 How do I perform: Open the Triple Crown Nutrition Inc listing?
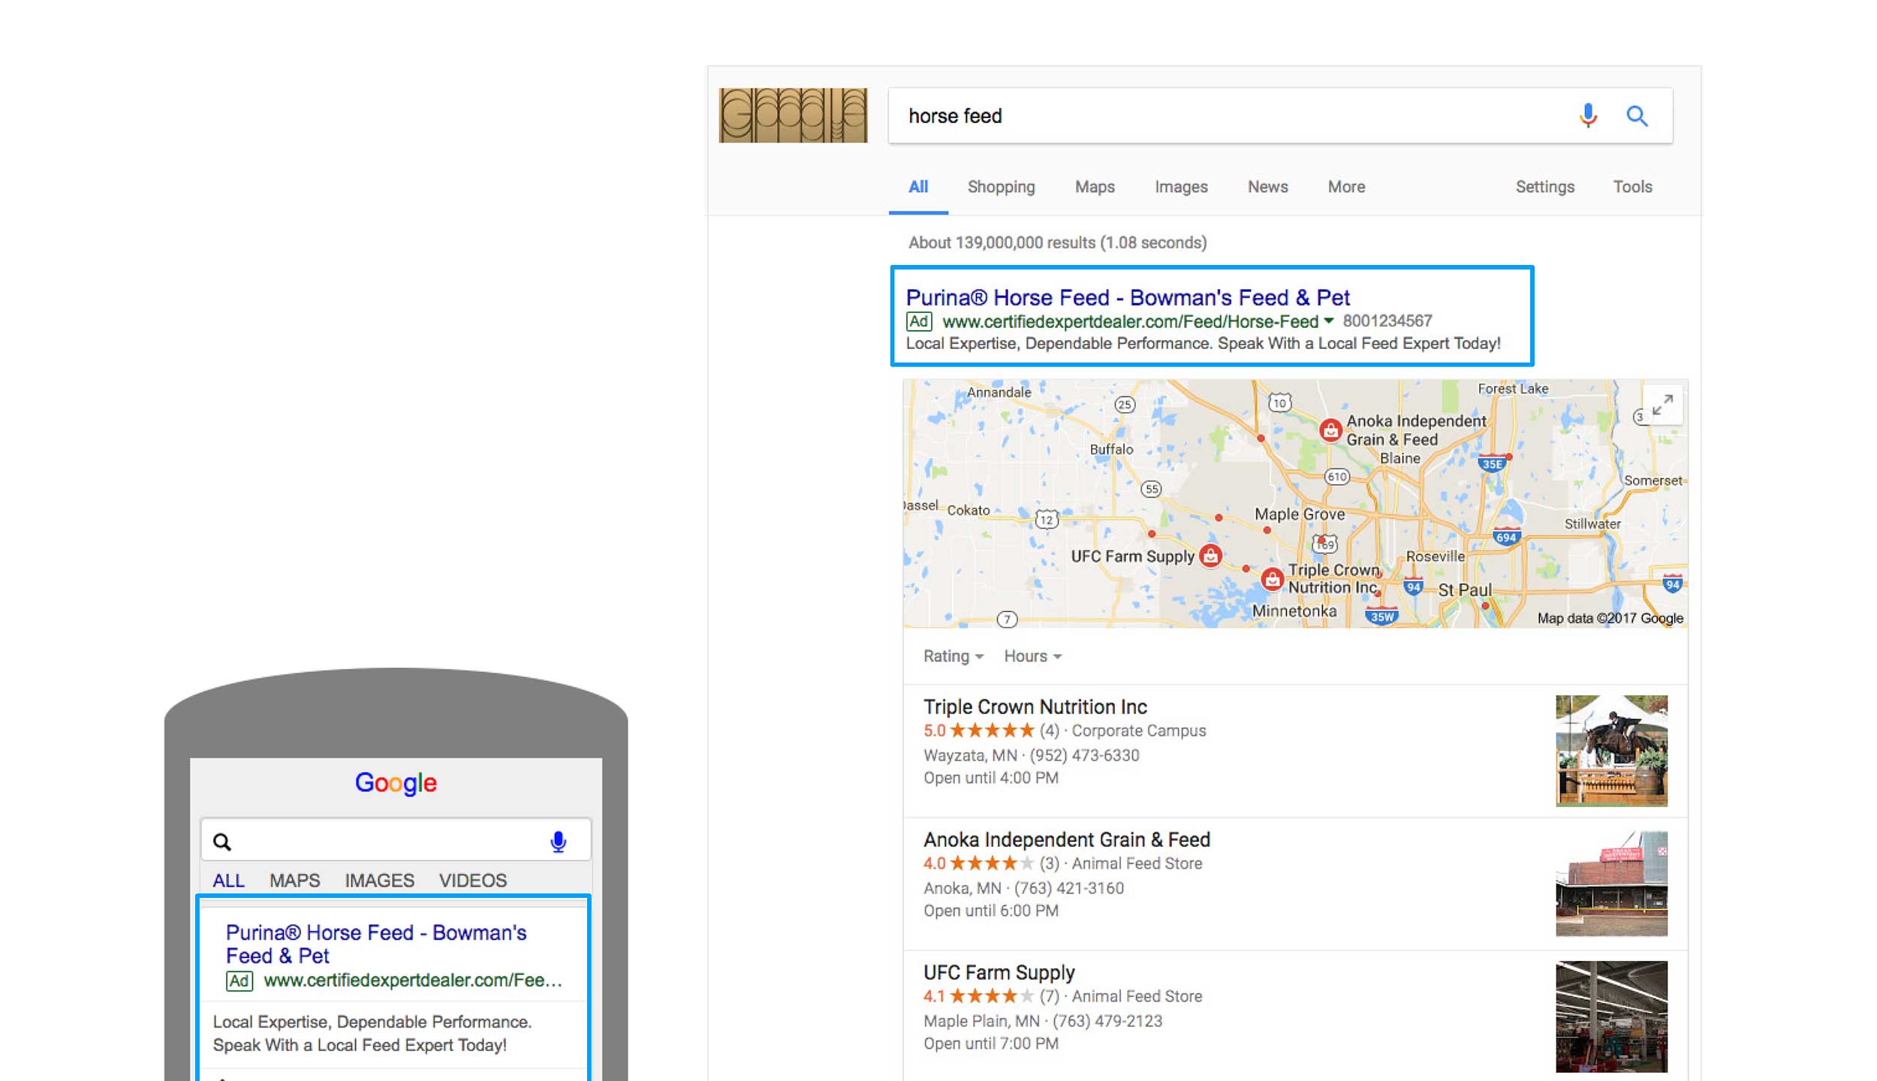(x=1035, y=706)
